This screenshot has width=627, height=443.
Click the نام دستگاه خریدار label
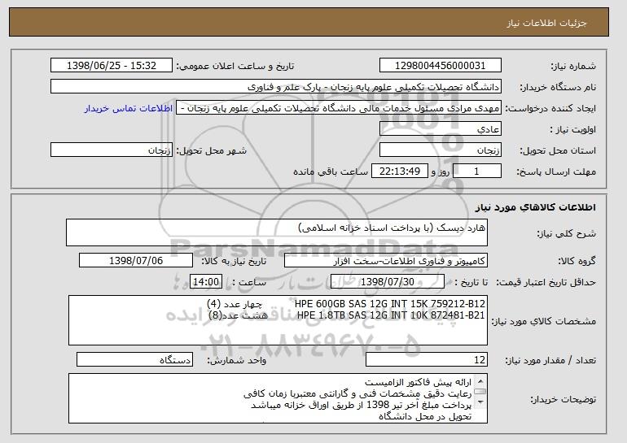point(558,87)
